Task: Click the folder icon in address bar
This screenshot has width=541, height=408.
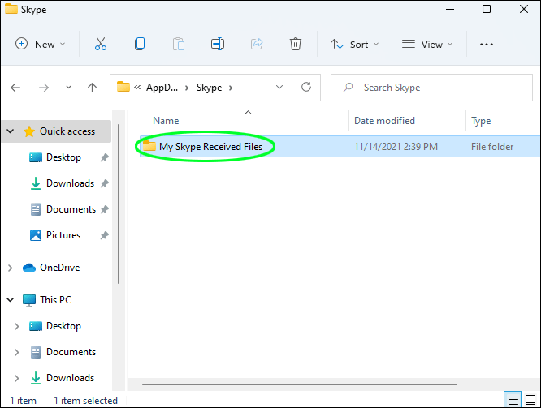Action: coord(123,87)
